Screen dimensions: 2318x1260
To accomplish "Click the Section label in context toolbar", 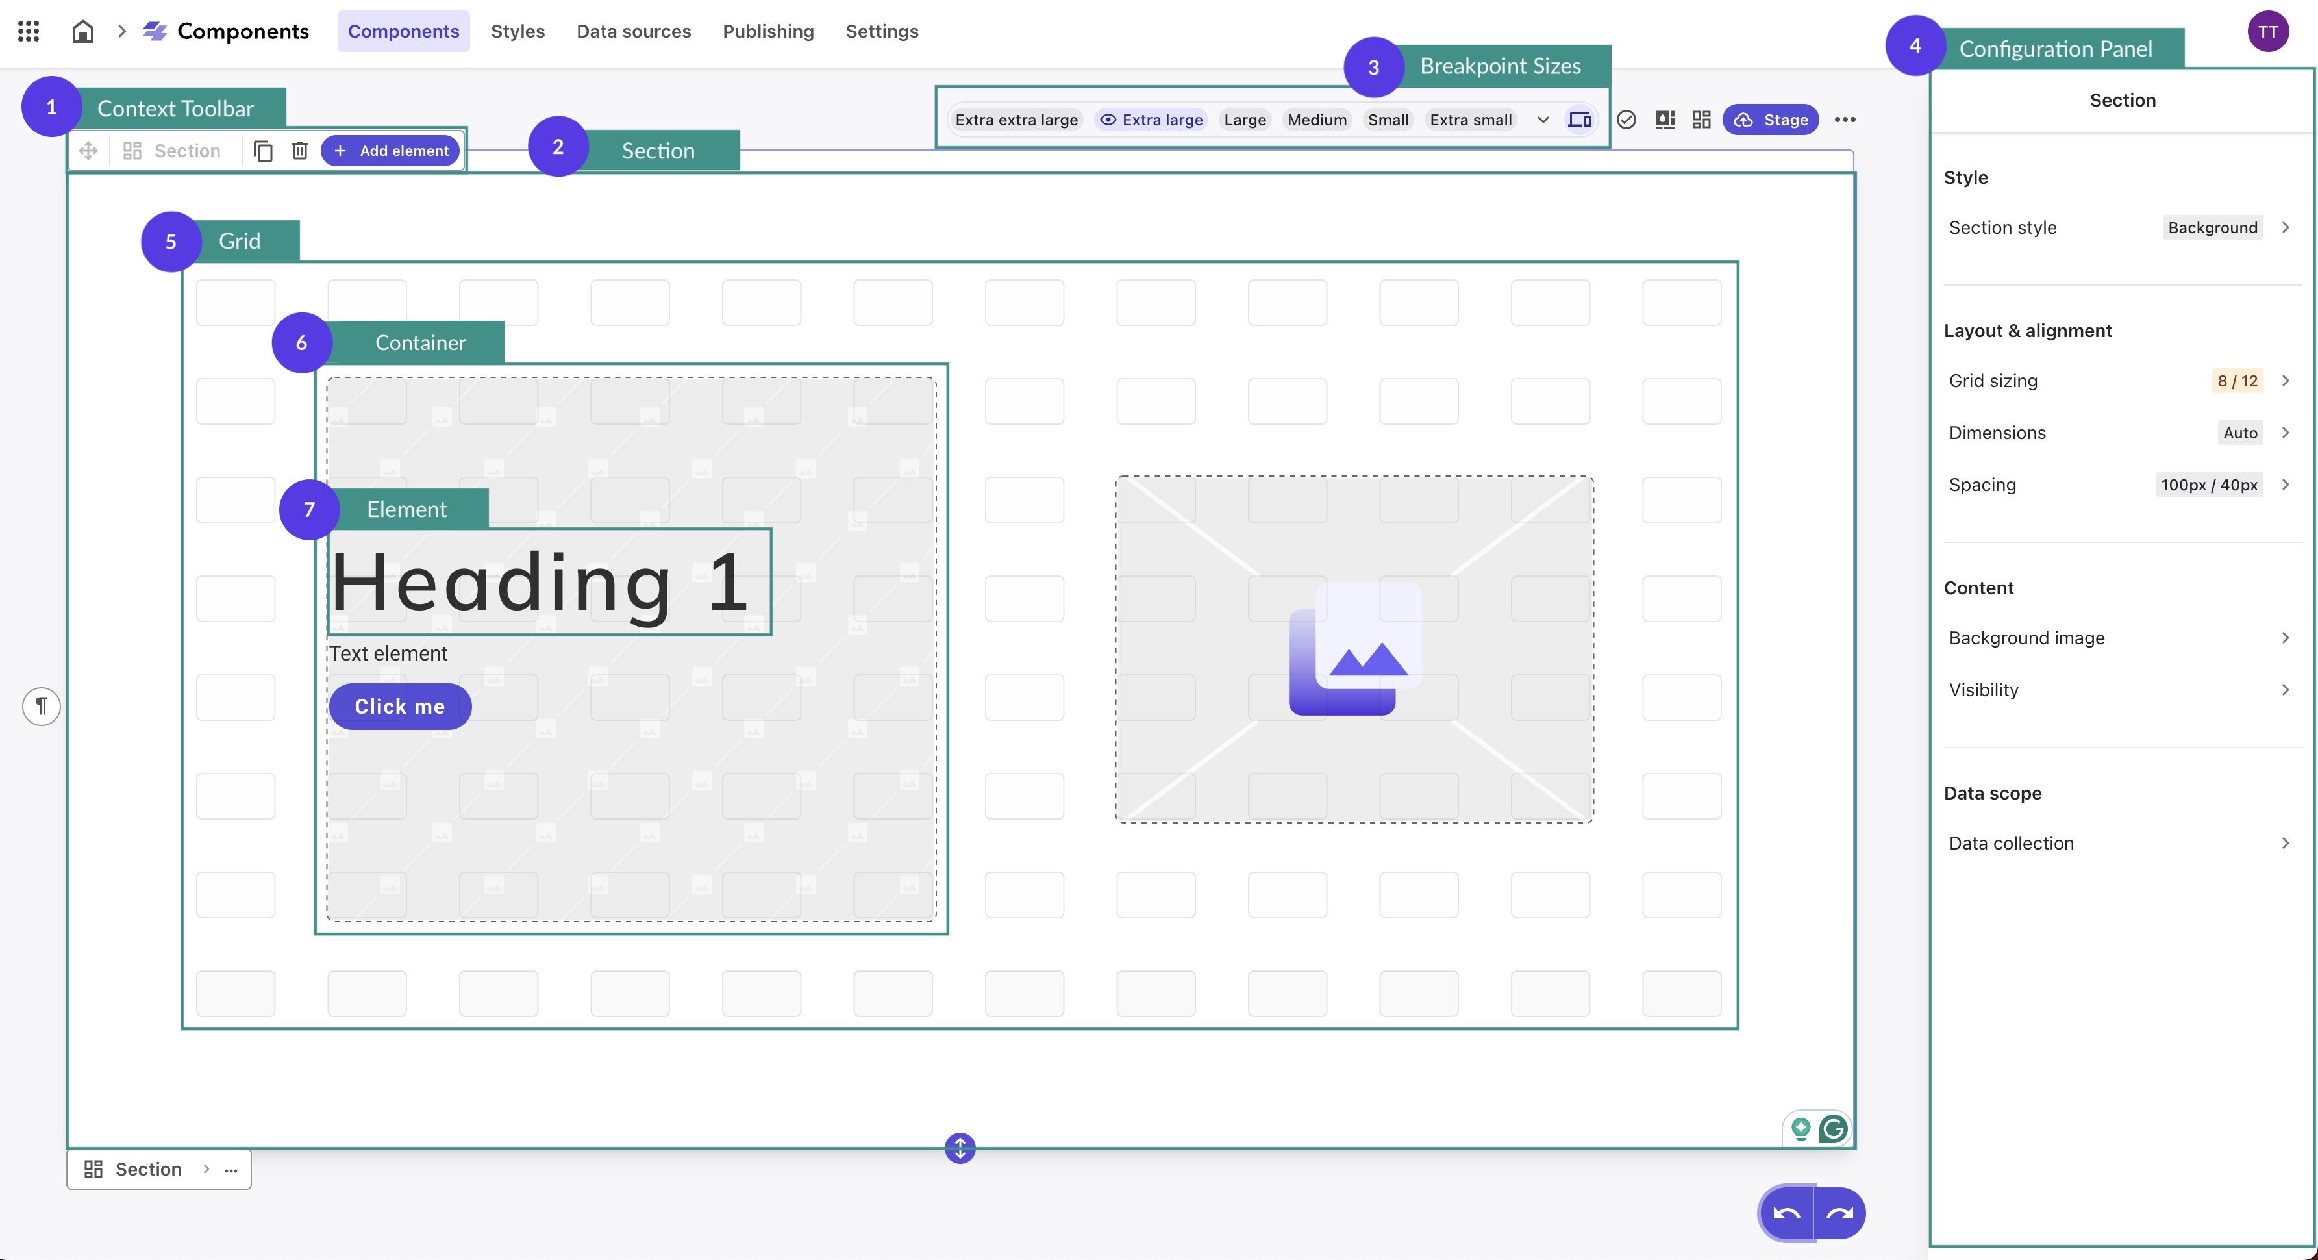I will click(187, 150).
